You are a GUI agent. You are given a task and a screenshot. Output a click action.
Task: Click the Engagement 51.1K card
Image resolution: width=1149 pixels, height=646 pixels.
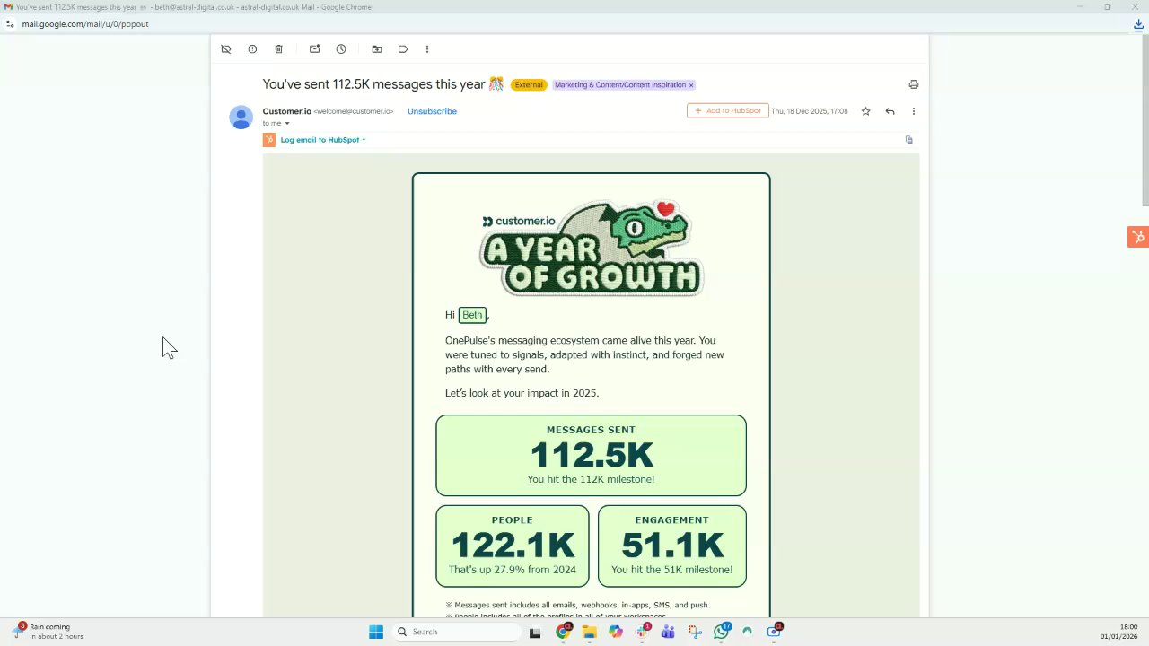671,546
